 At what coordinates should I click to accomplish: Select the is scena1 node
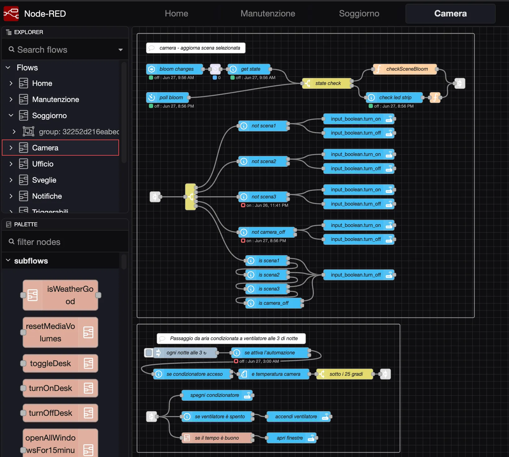pyautogui.click(x=267, y=261)
